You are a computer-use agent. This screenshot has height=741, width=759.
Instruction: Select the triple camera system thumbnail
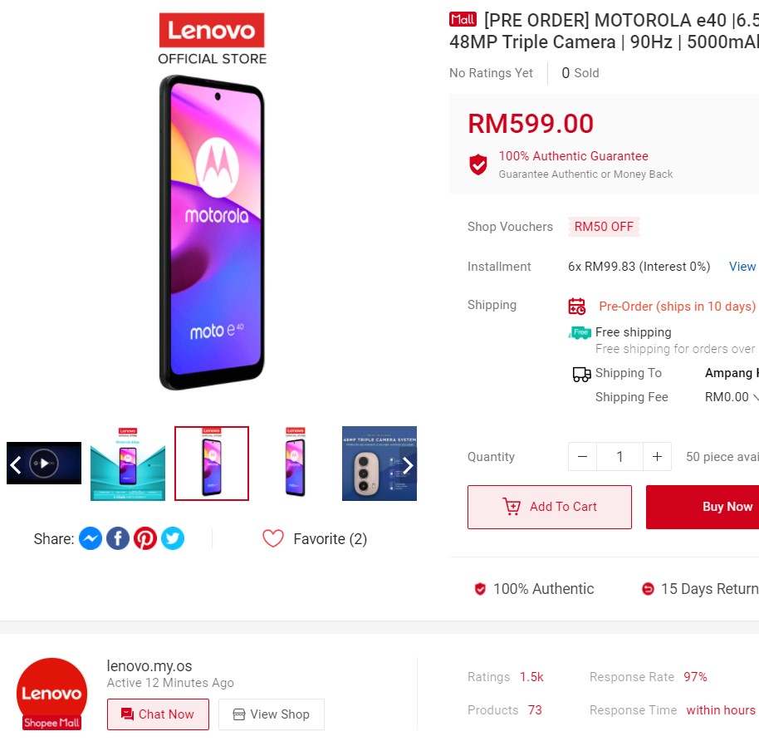click(379, 464)
